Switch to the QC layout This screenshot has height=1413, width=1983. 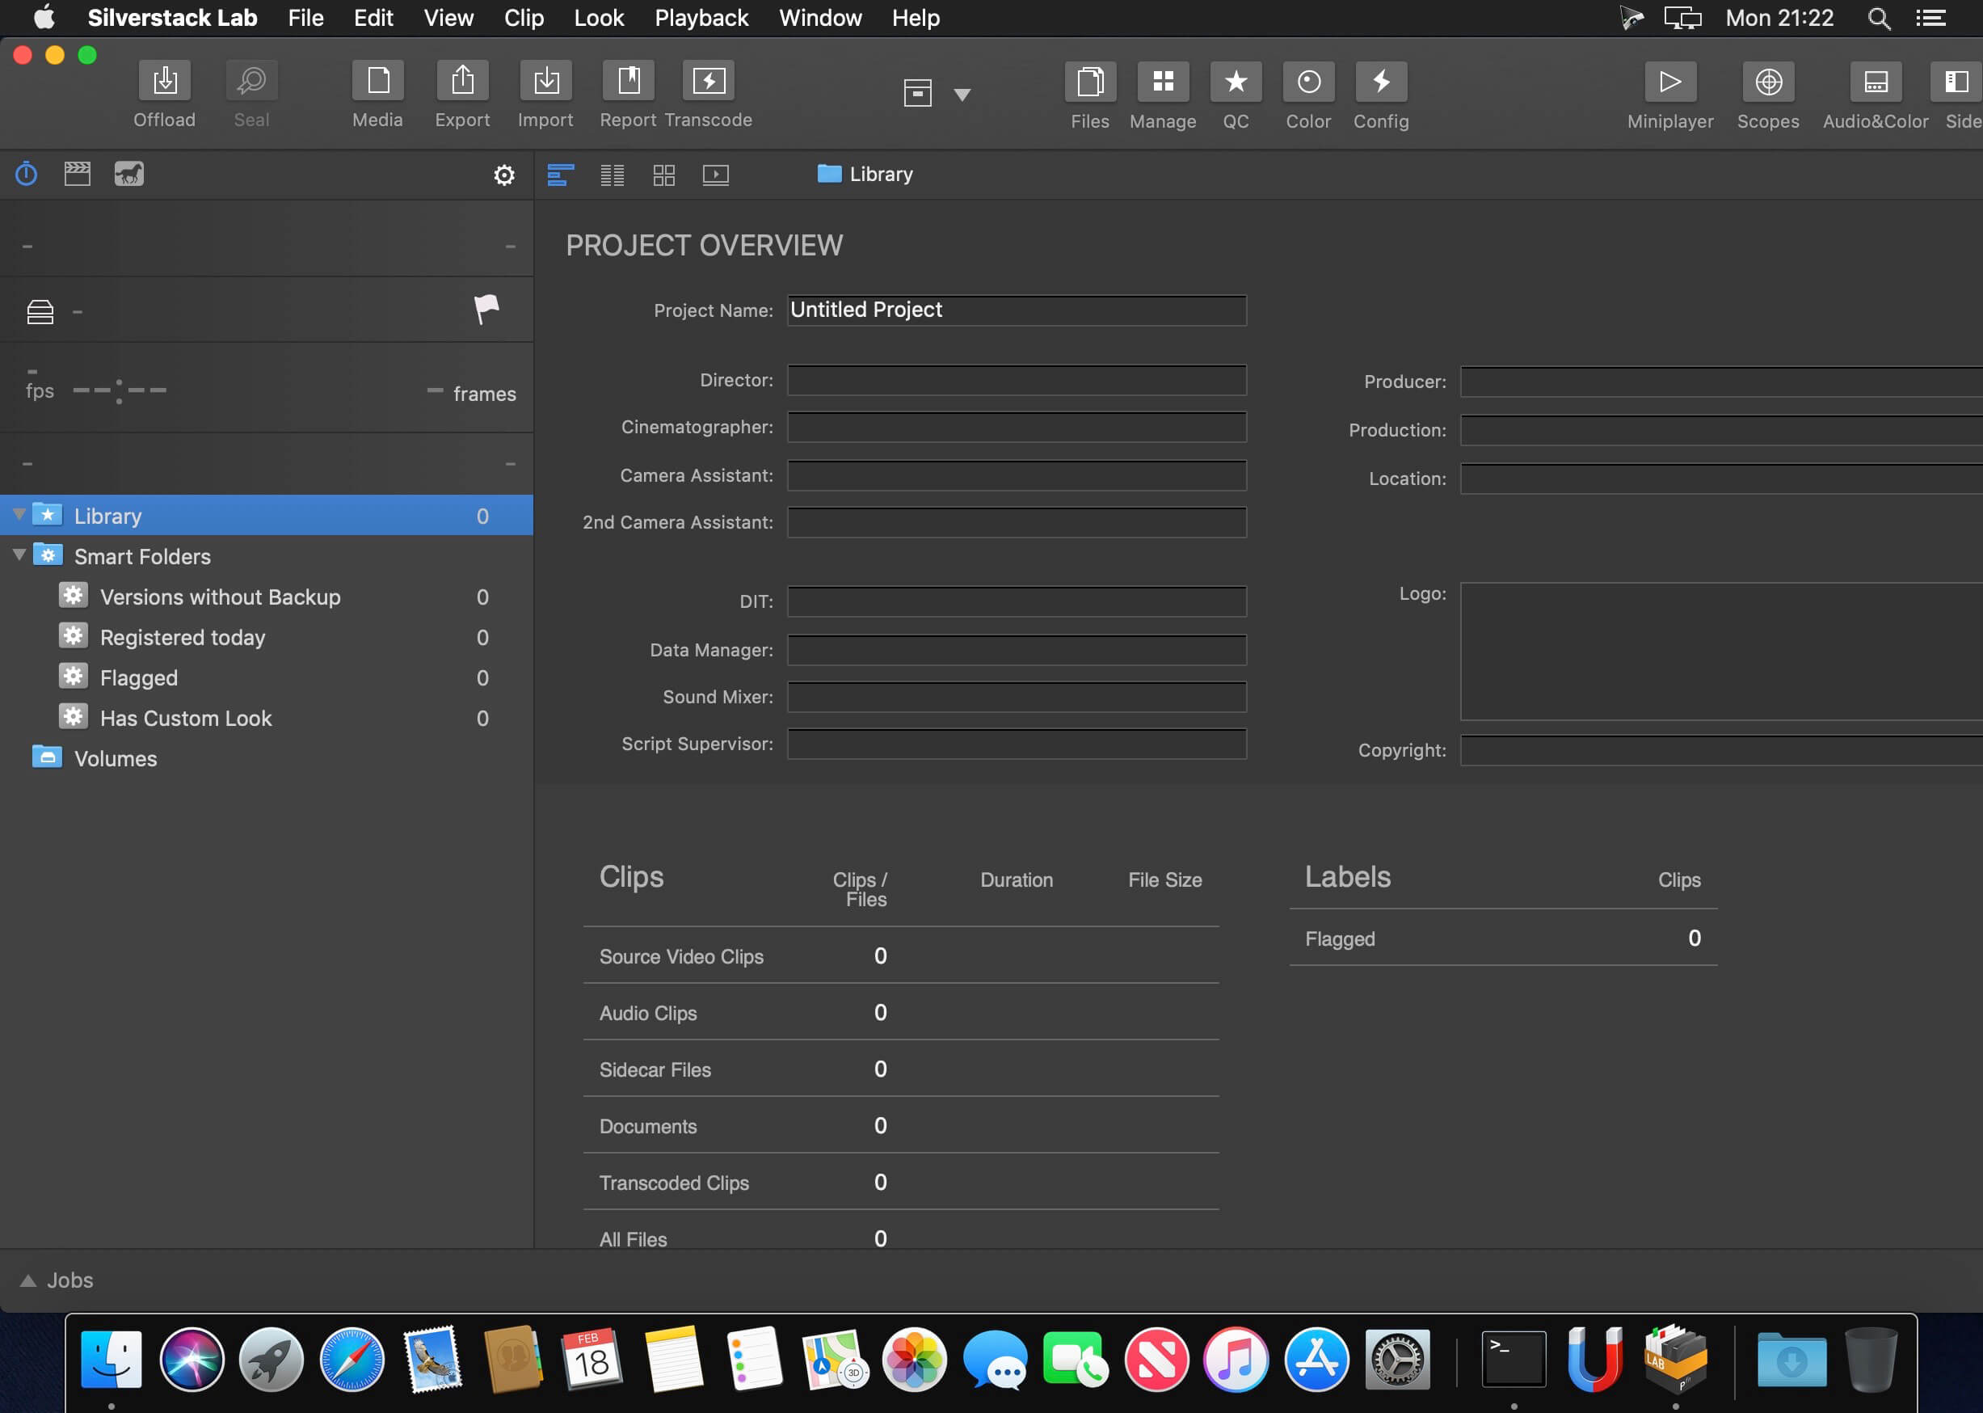[1236, 82]
